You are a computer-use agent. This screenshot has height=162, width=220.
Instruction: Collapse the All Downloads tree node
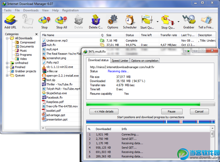tap(7, 38)
